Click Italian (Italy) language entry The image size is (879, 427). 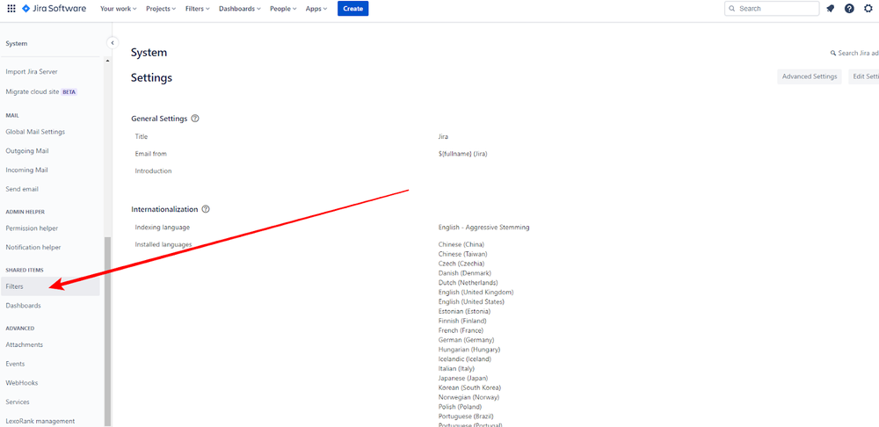(456, 368)
